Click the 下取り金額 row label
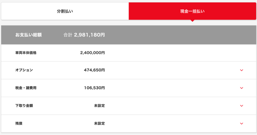Screen dimensions: 257x135 [24, 106]
